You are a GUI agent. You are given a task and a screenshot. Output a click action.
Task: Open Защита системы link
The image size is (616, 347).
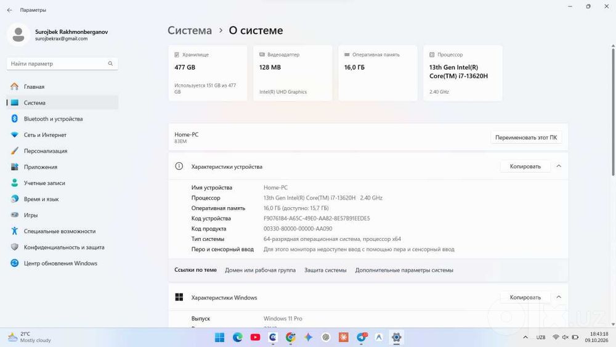coord(325,271)
